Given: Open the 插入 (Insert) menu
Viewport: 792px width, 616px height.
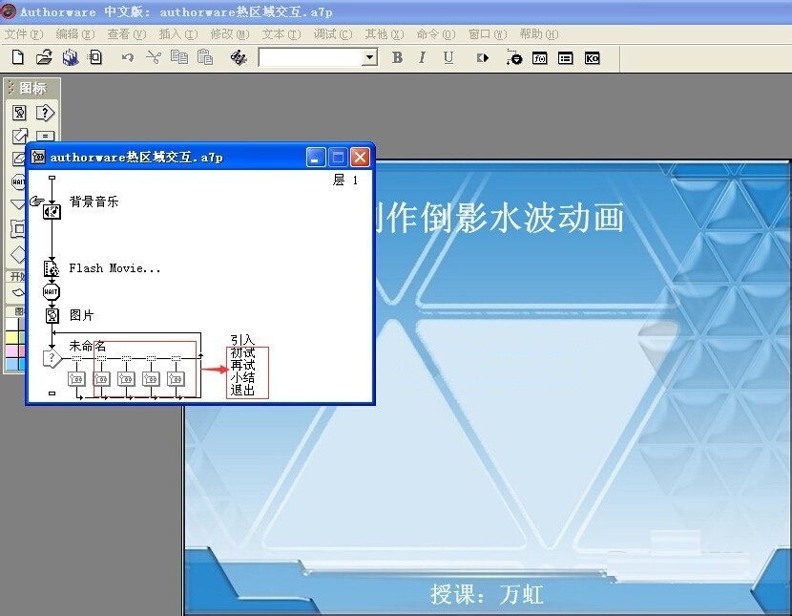Looking at the screenshot, I should pos(177,33).
